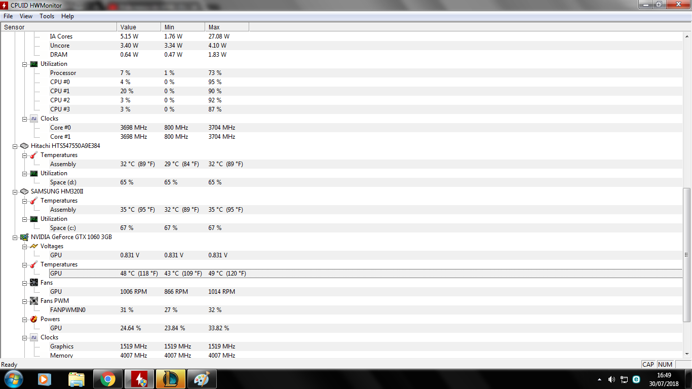Click the network tray icon

point(624,379)
